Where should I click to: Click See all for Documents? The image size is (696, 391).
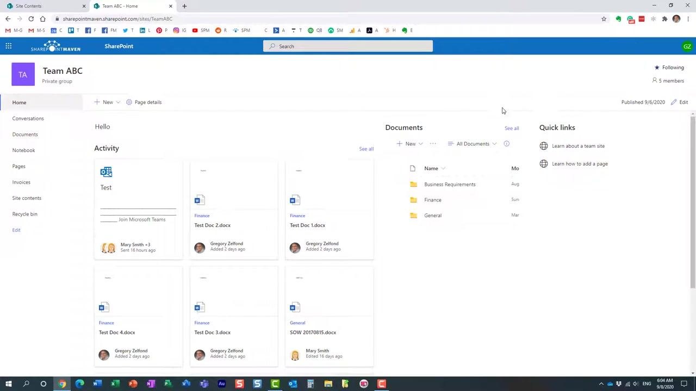pos(512,128)
